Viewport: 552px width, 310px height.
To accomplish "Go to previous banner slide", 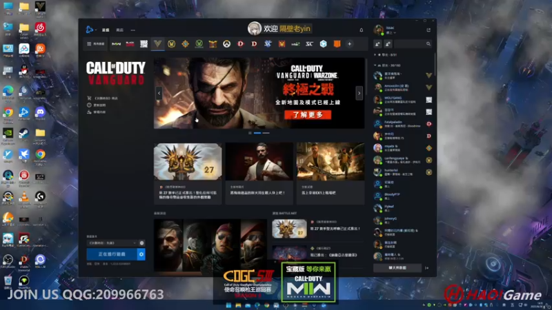I will point(159,94).
